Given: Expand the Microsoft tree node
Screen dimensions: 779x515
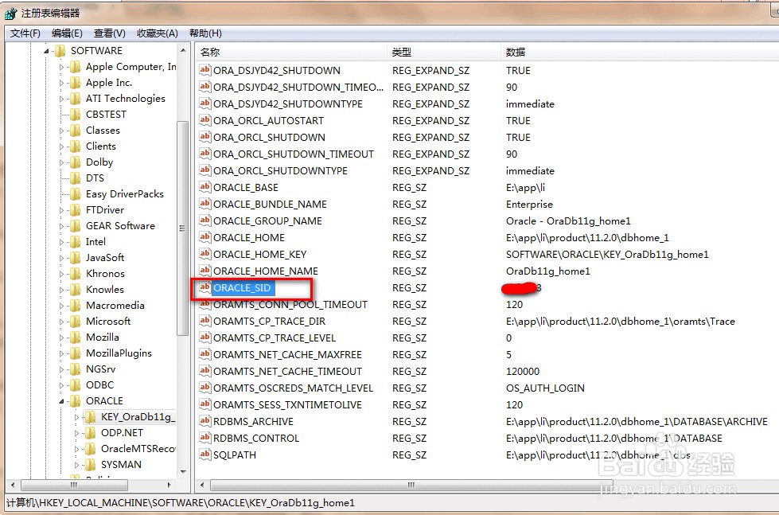Looking at the screenshot, I should pos(61,321).
